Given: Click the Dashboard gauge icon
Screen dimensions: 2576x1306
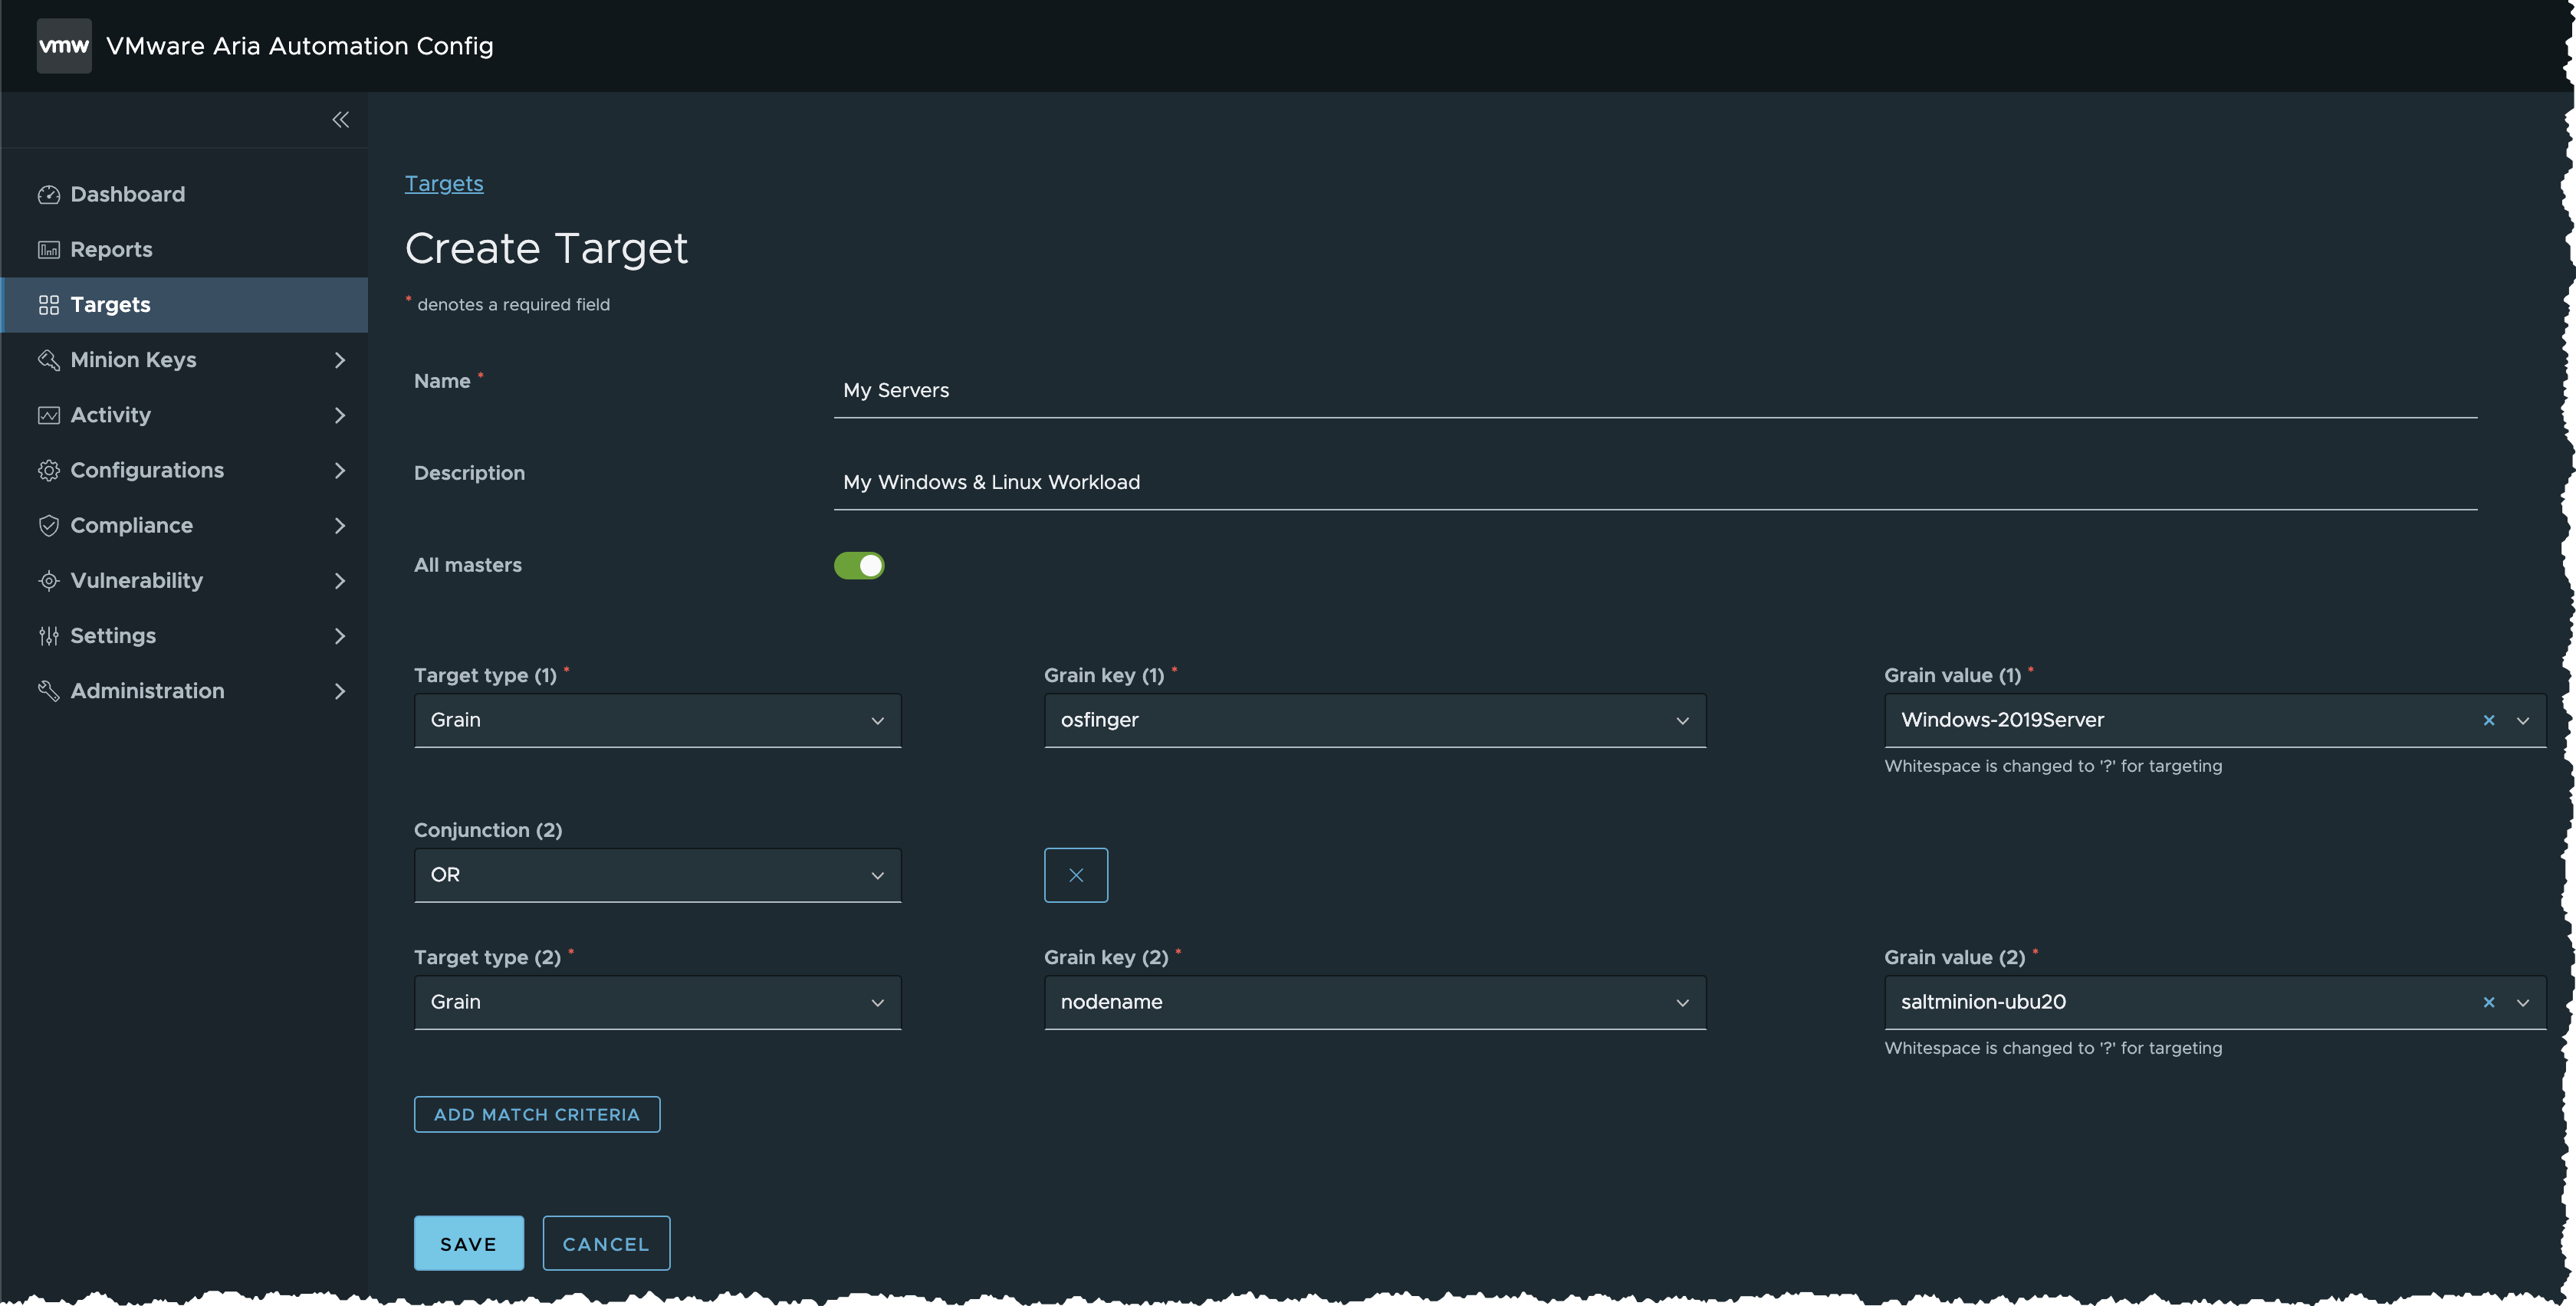Looking at the screenshot, I should point(49,195).
